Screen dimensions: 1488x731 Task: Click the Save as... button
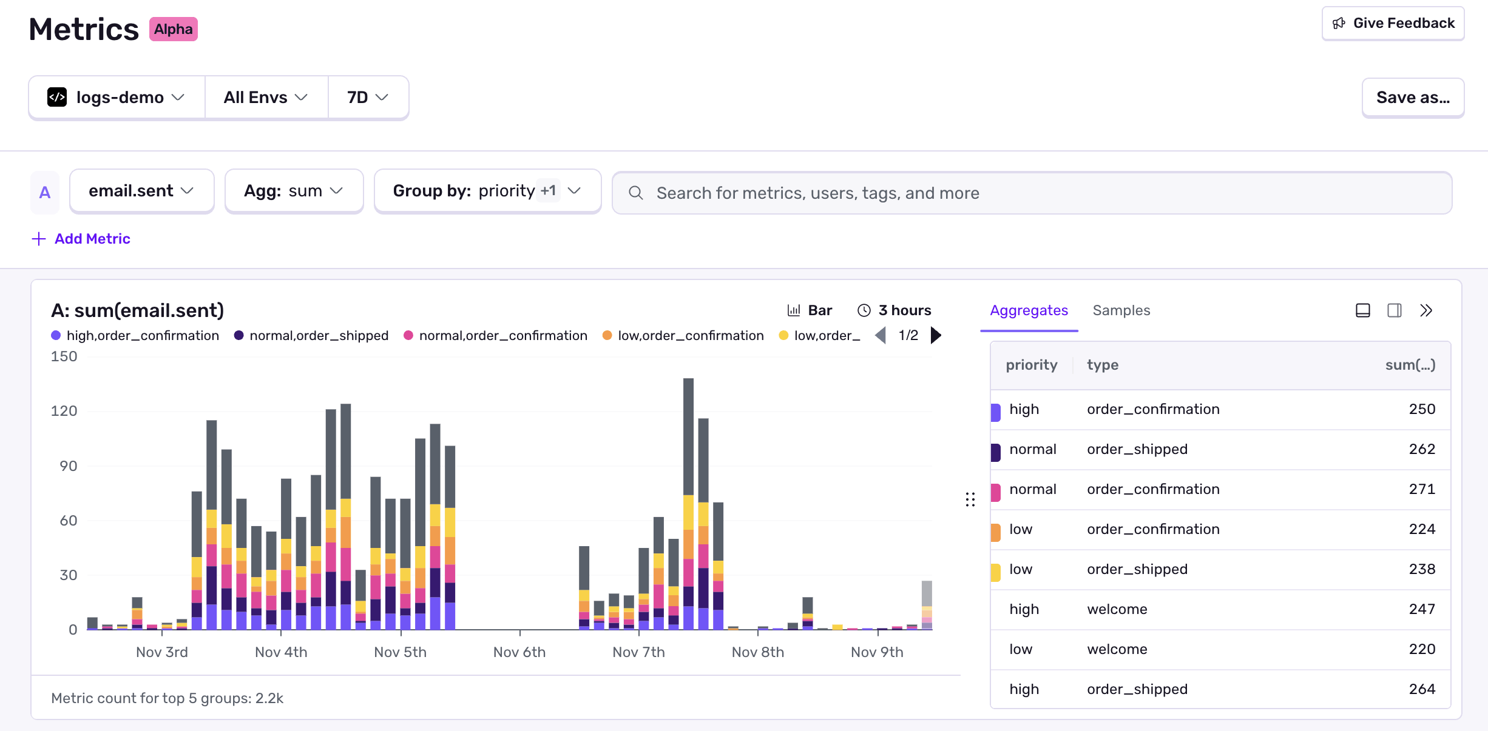1412,97
